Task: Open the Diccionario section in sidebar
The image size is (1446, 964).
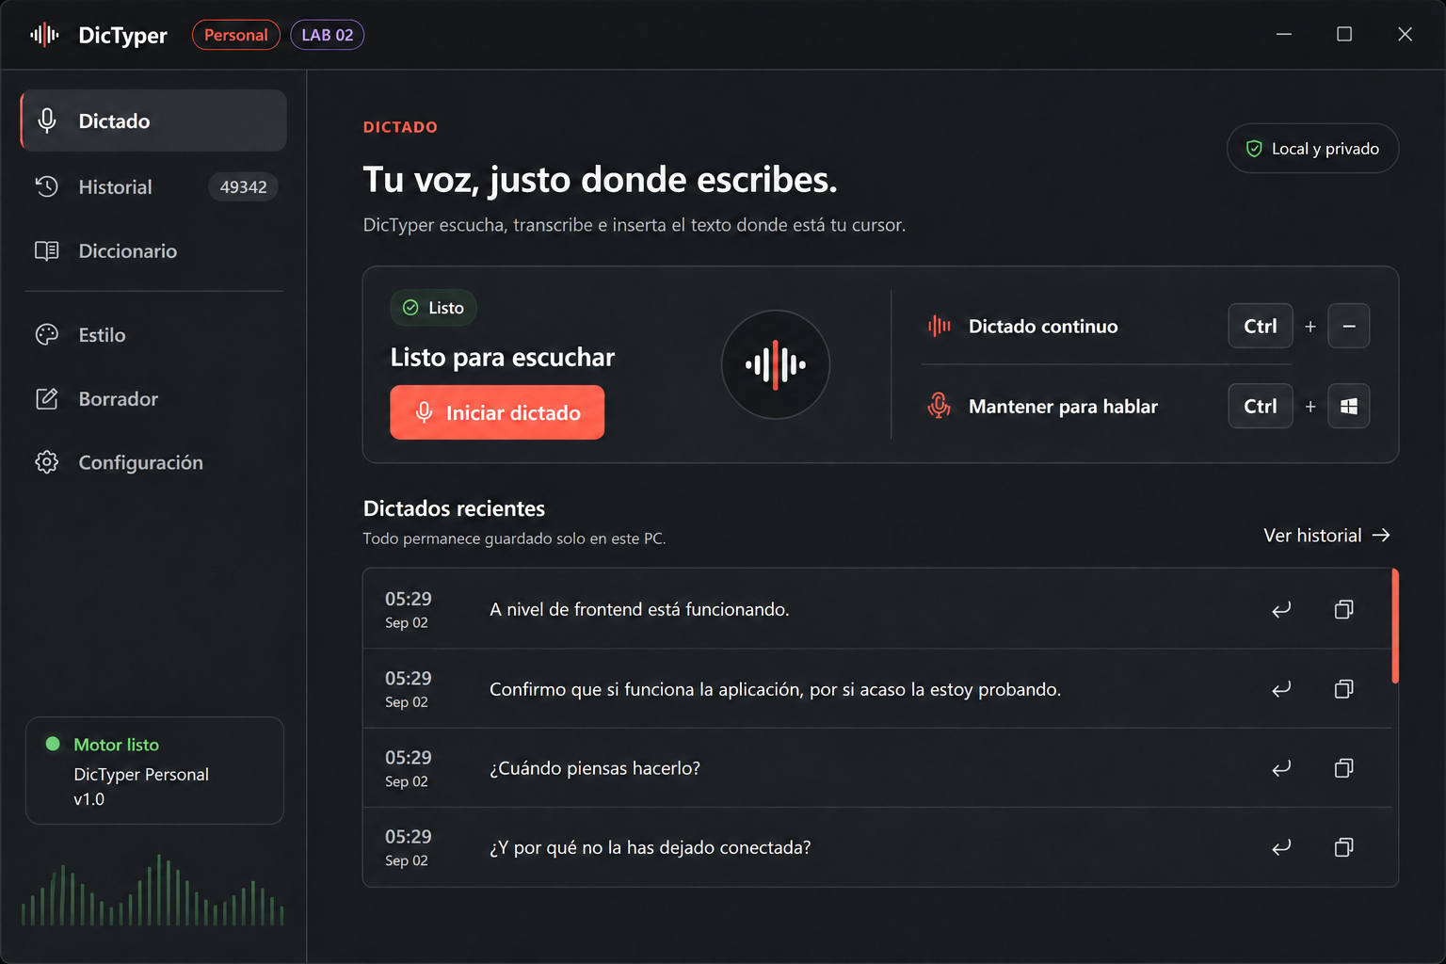Action: 153,250
